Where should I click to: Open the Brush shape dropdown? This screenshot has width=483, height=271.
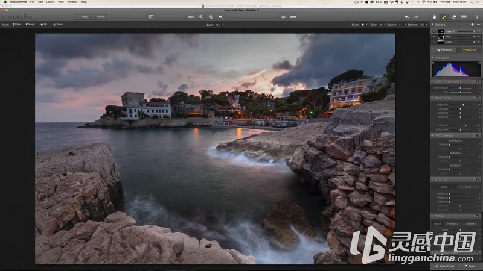364,25
